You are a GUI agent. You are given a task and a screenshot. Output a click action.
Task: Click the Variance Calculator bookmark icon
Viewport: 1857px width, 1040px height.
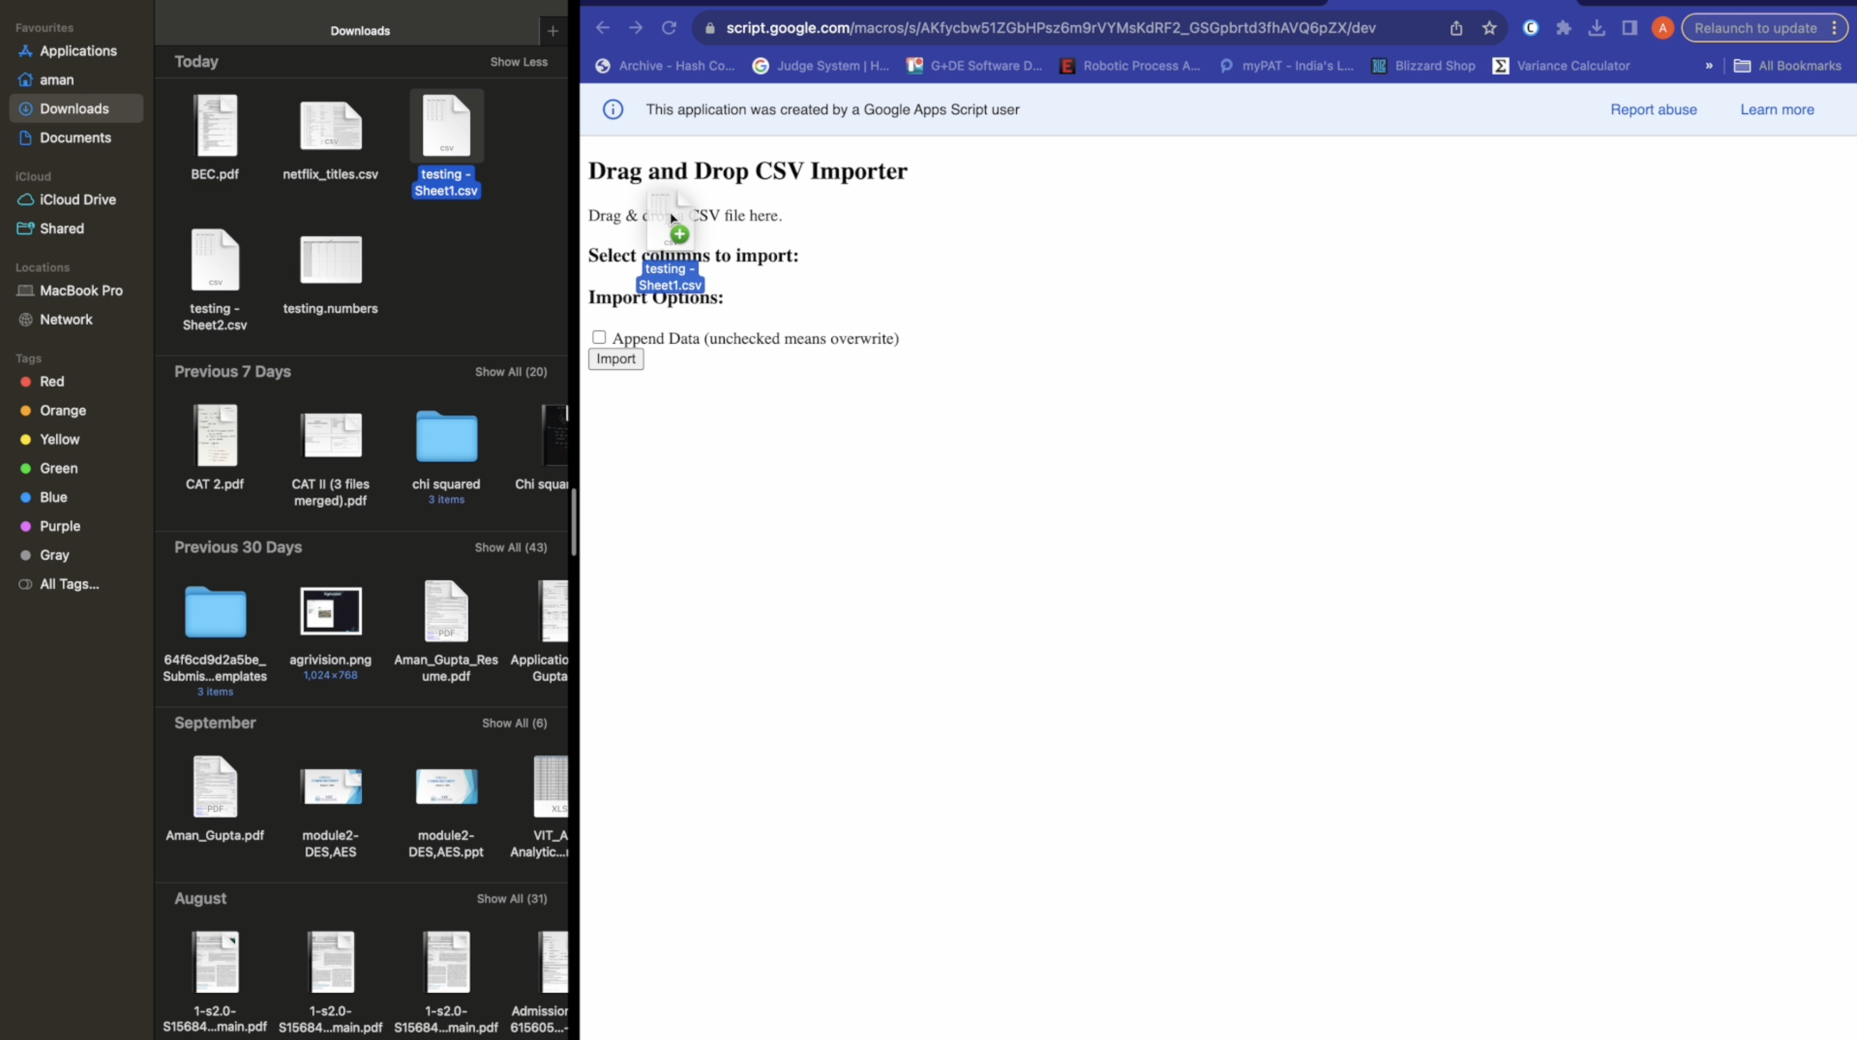(1501, 65)
